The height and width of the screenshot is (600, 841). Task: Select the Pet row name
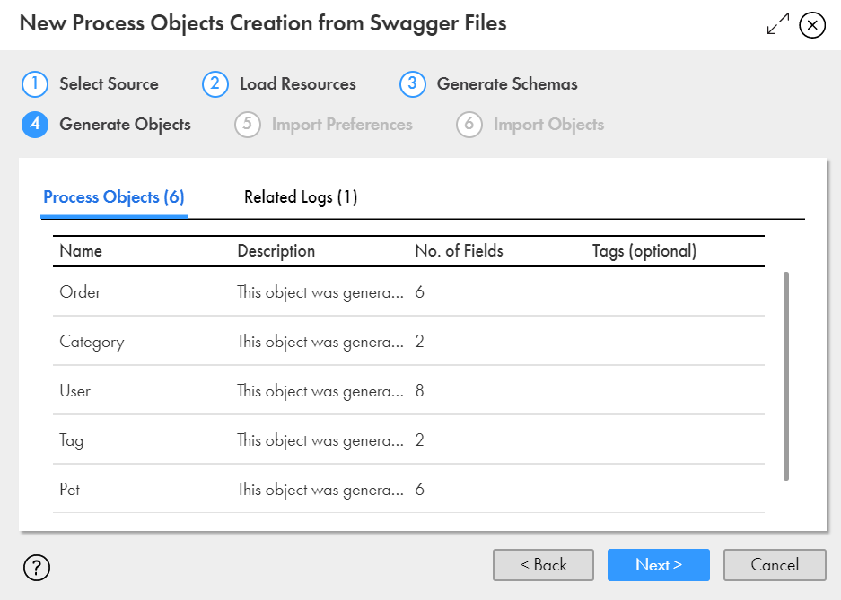70,489
